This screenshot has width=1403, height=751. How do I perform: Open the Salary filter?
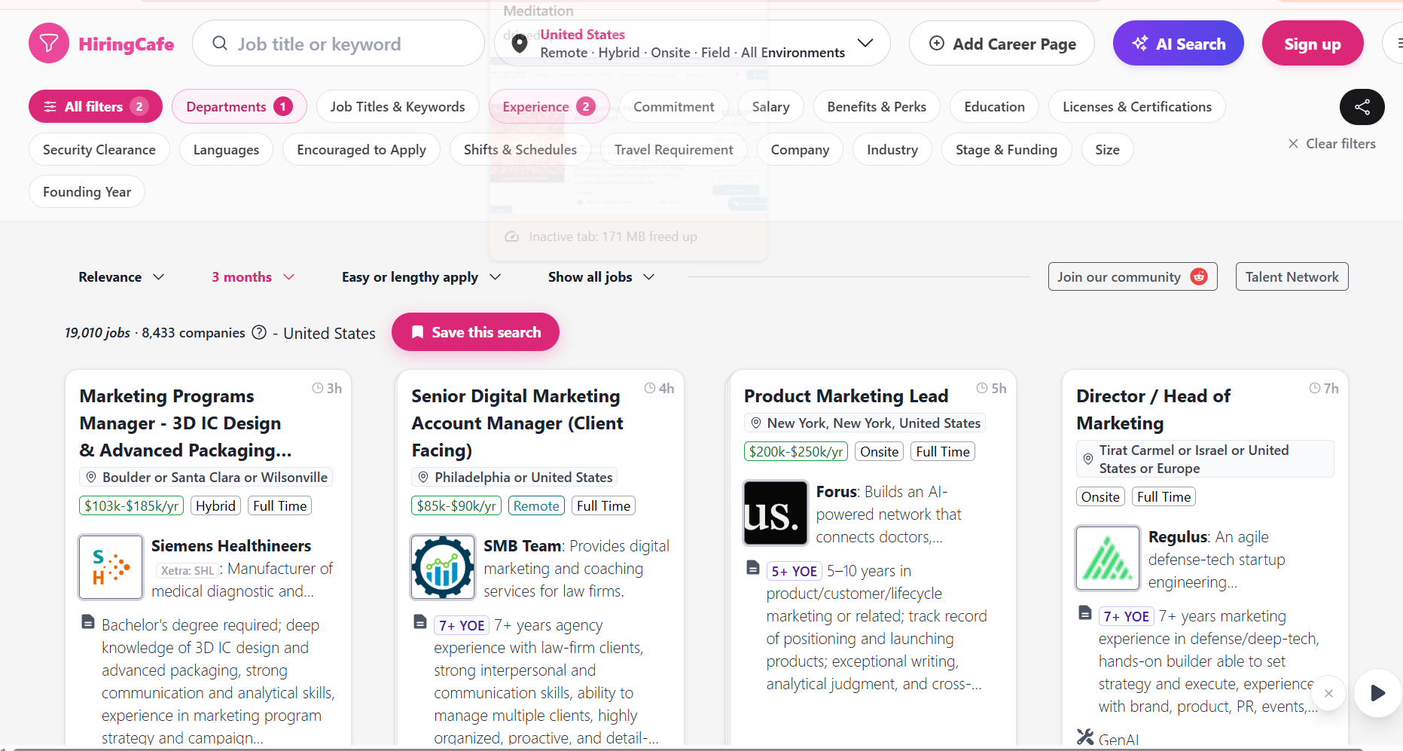[770, 107]
